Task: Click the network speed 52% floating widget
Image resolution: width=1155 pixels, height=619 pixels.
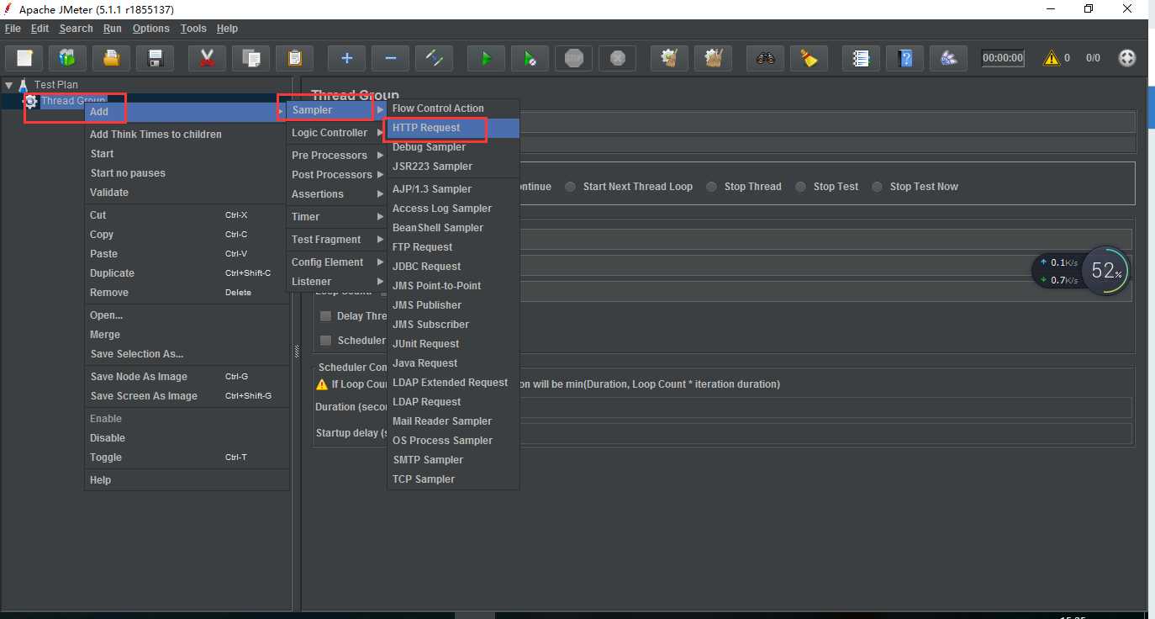Action: coord(1081,271)
